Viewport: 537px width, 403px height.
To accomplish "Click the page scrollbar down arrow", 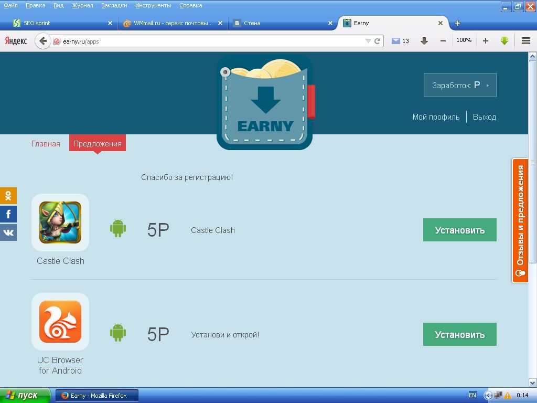I will point(533,383).
